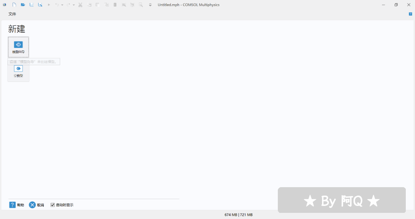Screen dimensions: 415x219
Task: Click the Delete trash icon
Action: pyautogui.click(x=115, y=5)
